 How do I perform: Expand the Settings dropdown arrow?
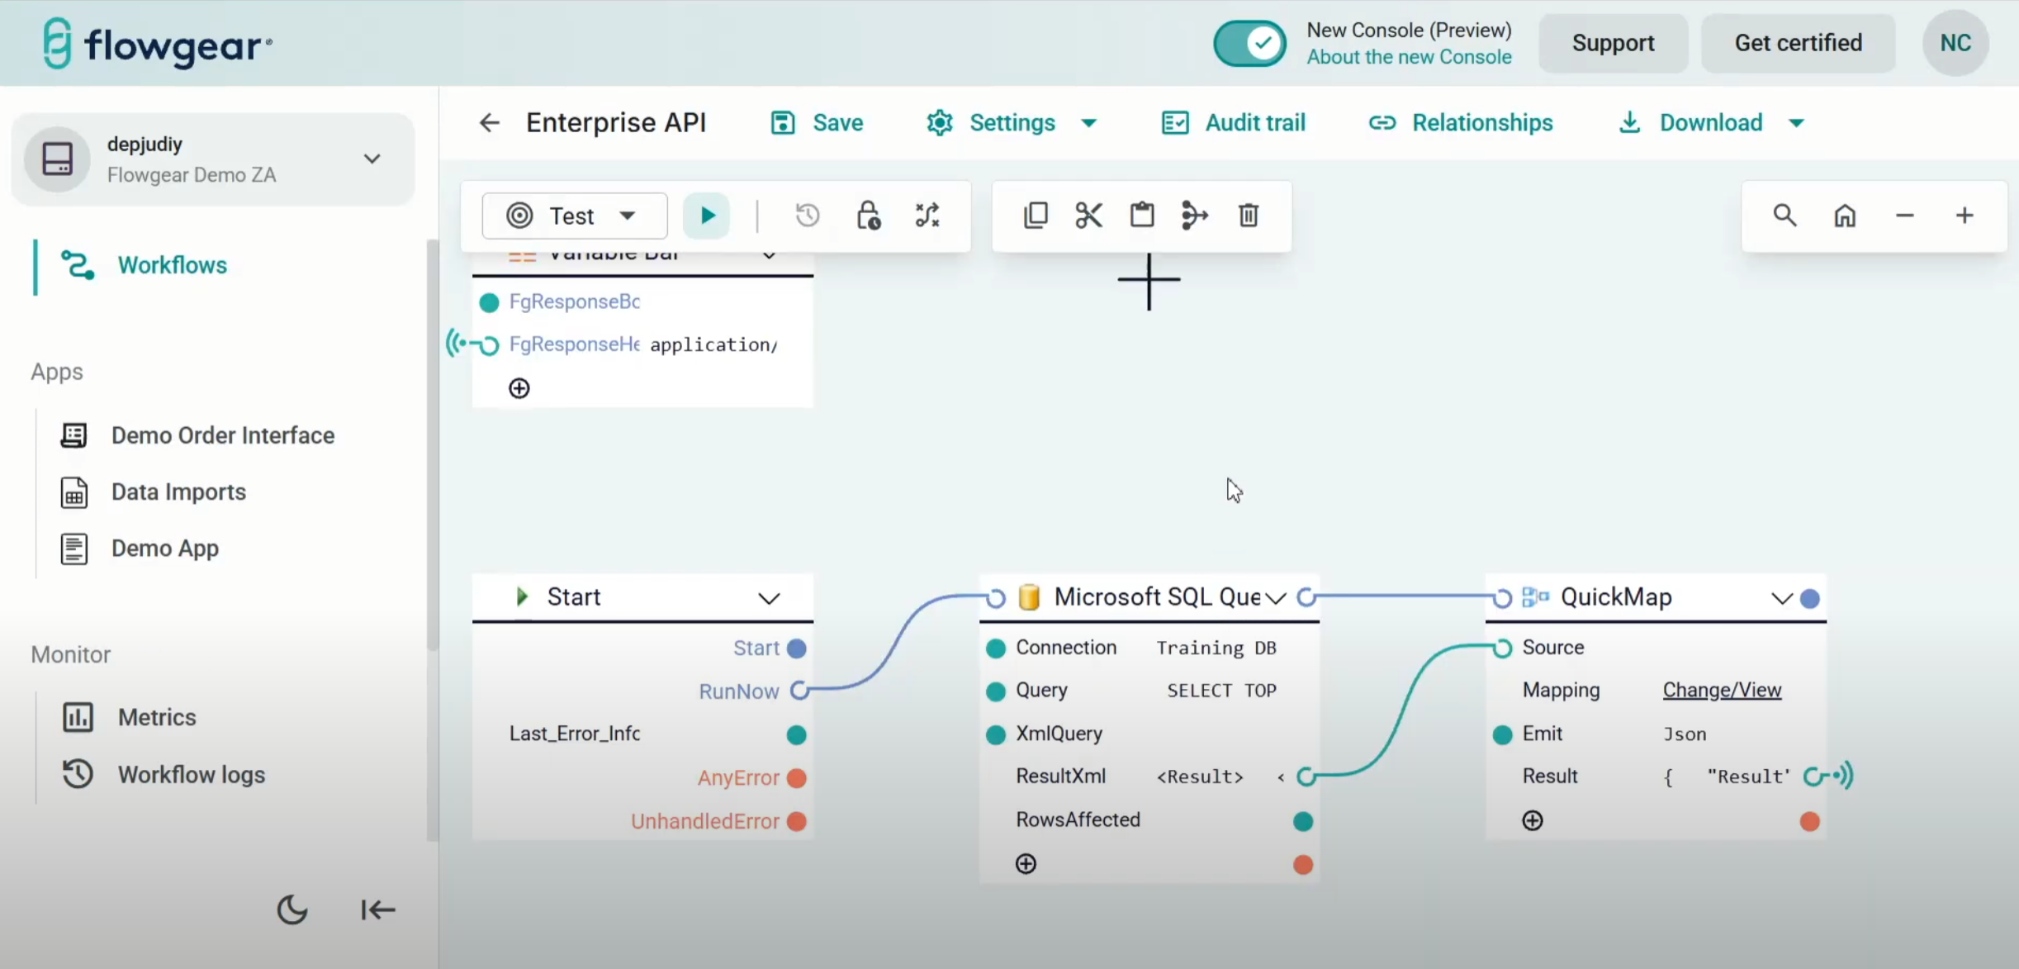(1089, 123)
